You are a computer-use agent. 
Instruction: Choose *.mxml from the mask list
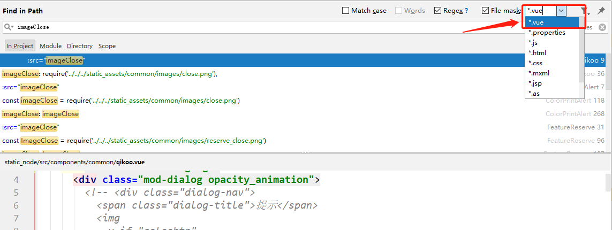tap(552, 73)
